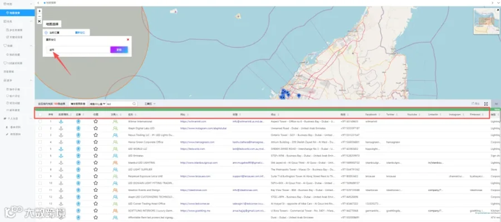Check the box for row 5 LED WORLD LLC
Viewport: 501px width, 222px height.
[x=40, y=149]
